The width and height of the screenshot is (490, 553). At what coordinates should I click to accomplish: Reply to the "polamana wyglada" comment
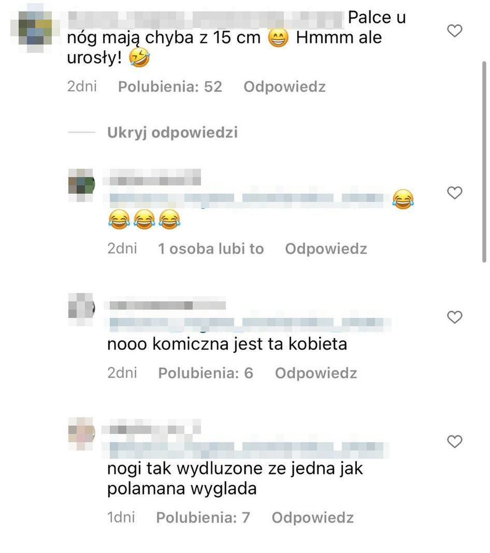(312, 517)
